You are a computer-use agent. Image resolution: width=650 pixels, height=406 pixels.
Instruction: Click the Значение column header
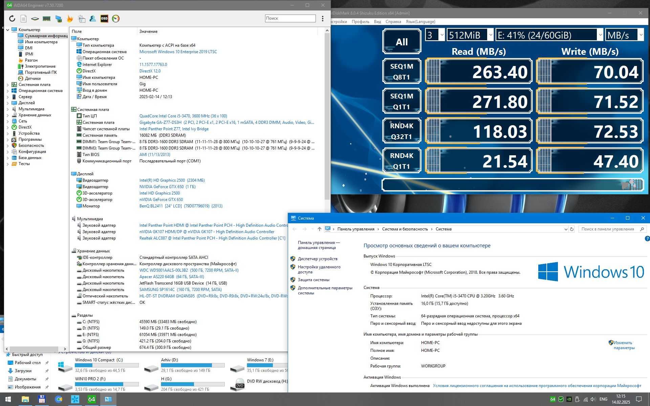pos(148,31)
